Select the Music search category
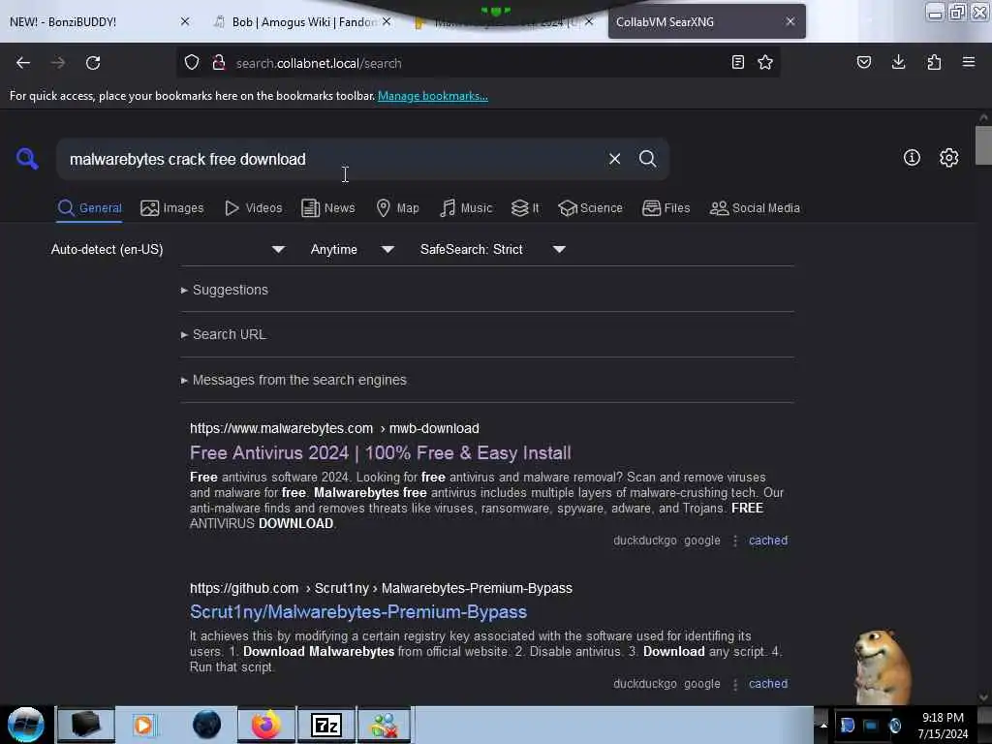The image size is (992, 744). [x=466, y=208]
